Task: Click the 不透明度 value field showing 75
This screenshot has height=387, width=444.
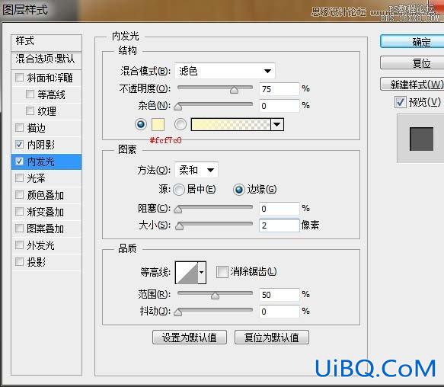Action: pos(279,89)
